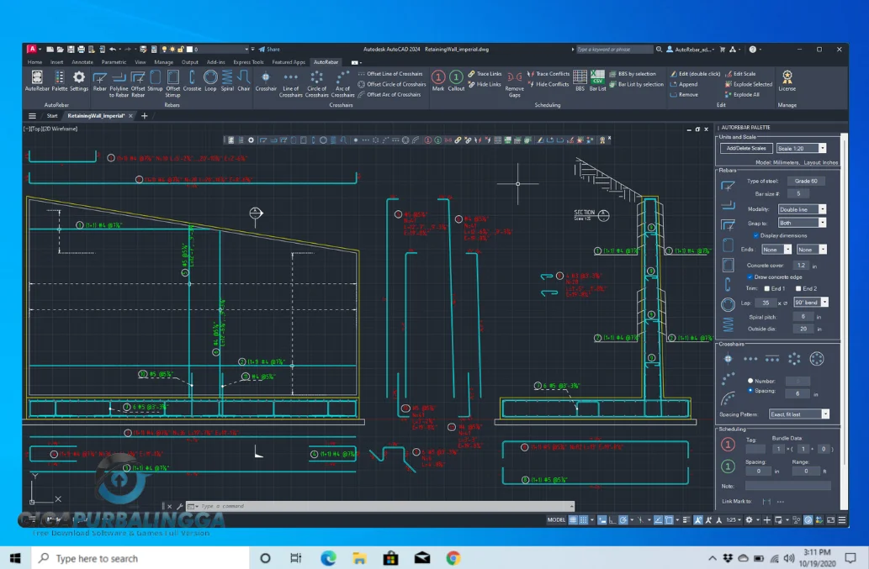Viewport: 869px width, 569px height.
Task: Select the Offset Stirrup tool
Action: coord(173,84)
